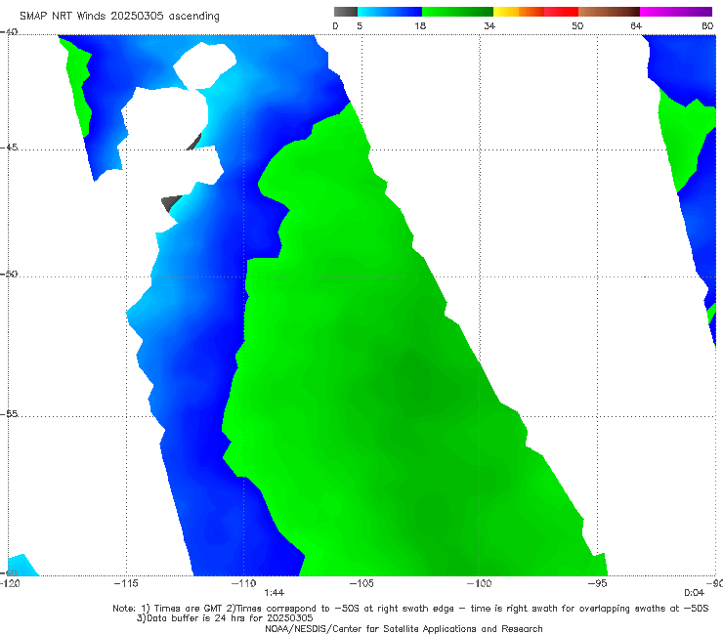
Task: Click the brown 50-64 segment of the color bar
Action: tap(609, 12)
